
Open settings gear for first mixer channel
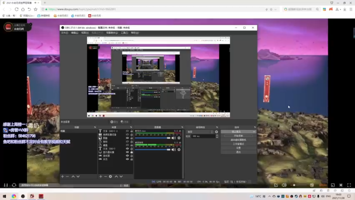pyautogui.click(x=179, y=138)
